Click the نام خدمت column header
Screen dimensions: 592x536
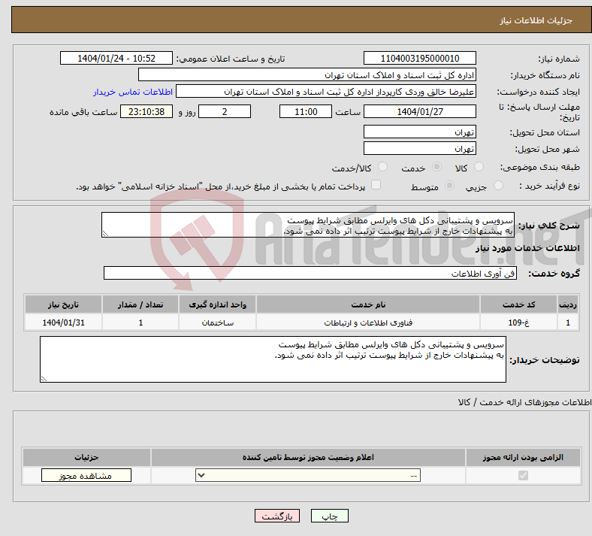[x=368, y=304]
